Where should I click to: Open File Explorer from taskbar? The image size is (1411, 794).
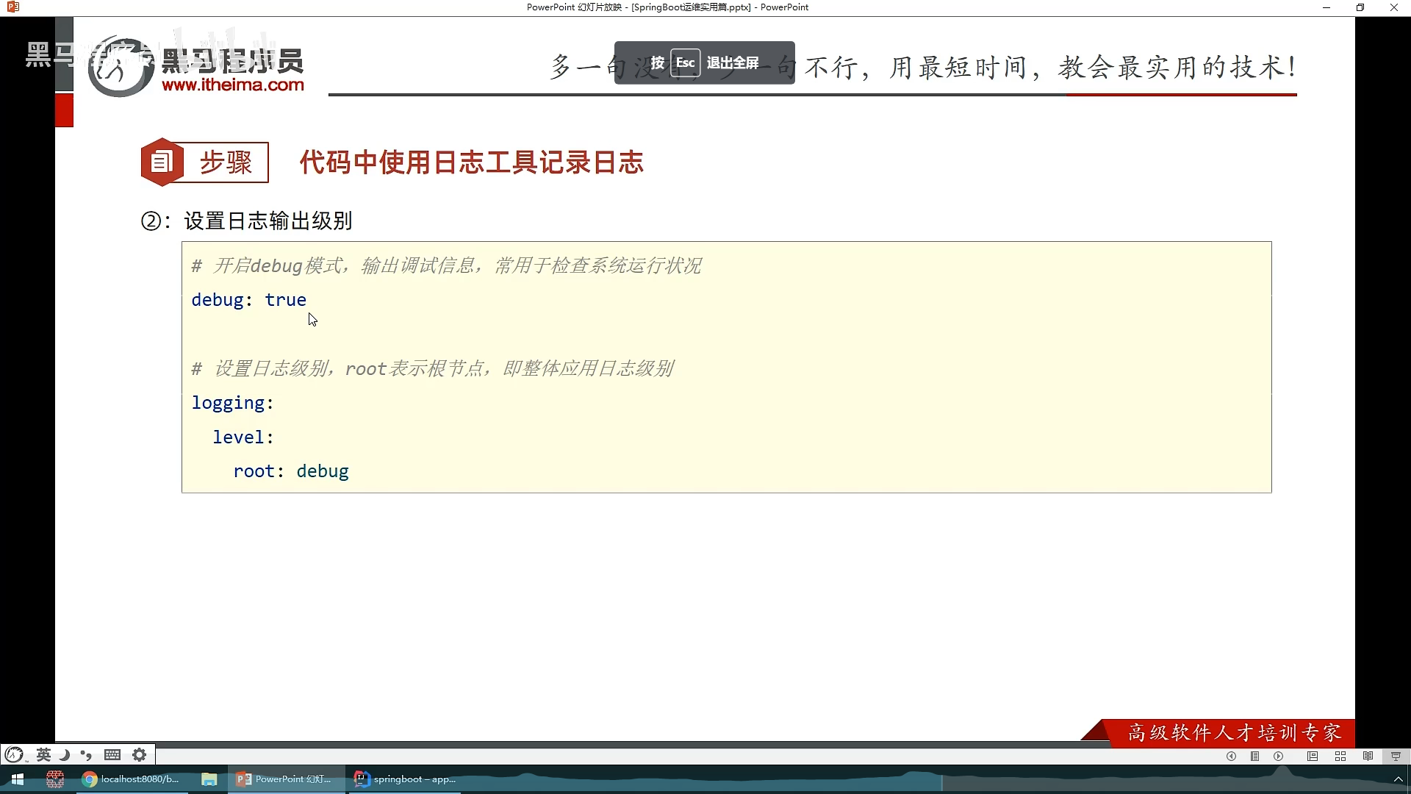tap(209, 779)
